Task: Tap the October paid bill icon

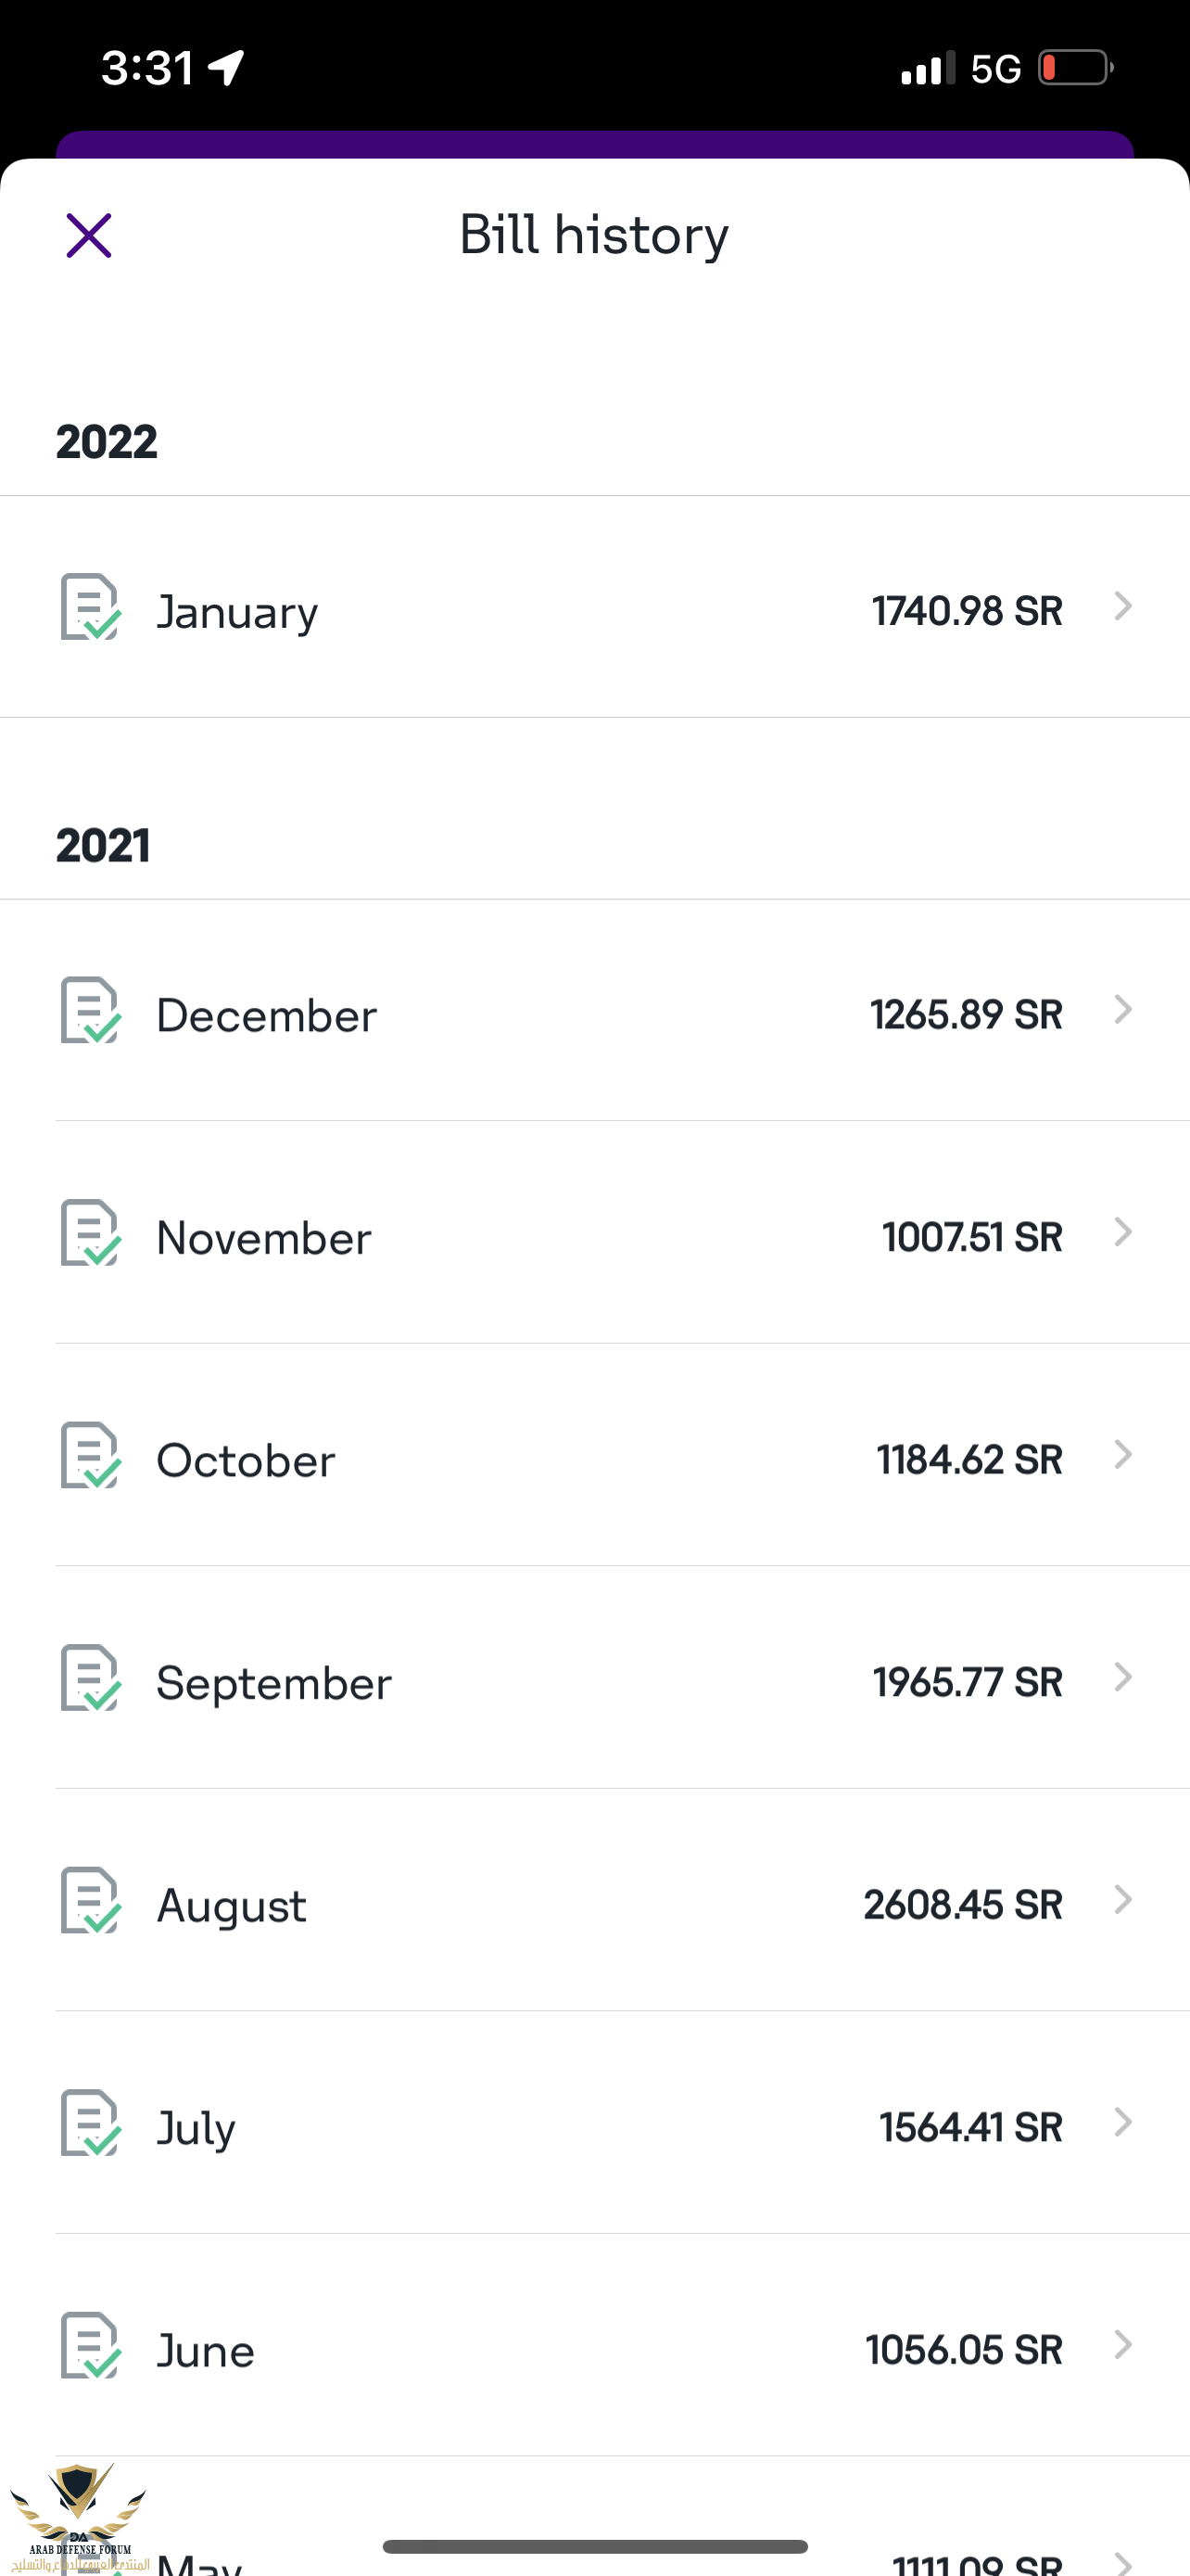Action: pos(90,1456)
